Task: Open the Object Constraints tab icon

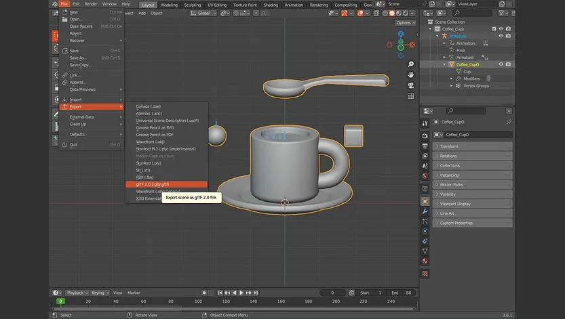Action: click(x=425, y=241)
